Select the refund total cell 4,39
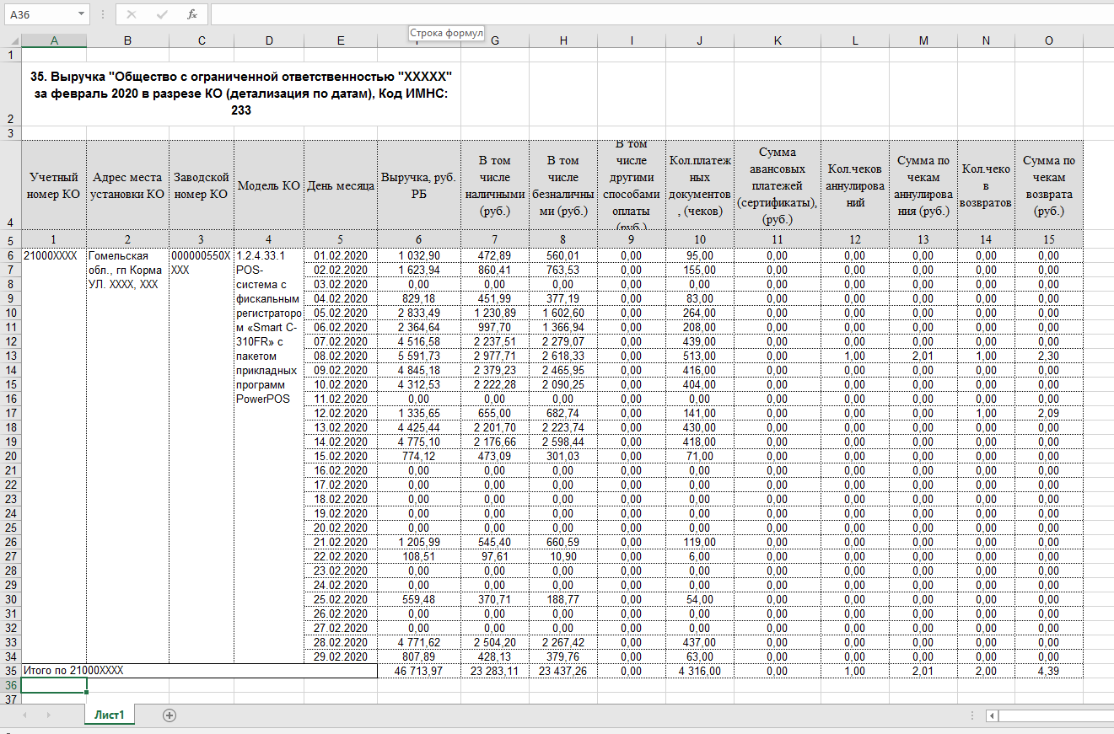Screen dimensions: 1114x734 tap(1049, 671)
